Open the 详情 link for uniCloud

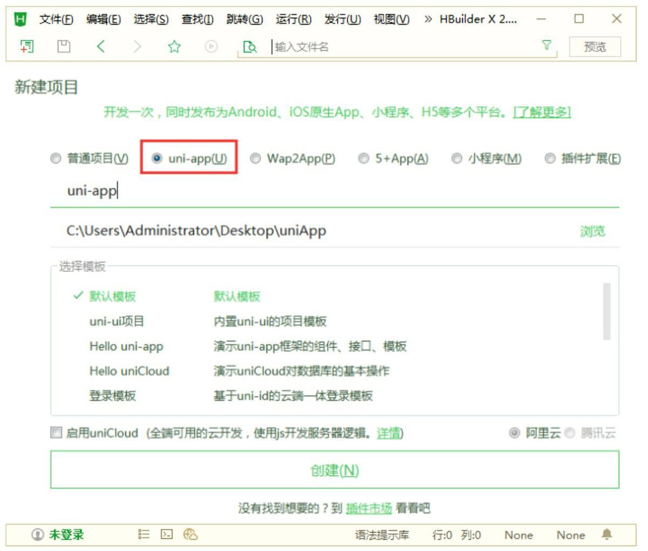[388, 433]
